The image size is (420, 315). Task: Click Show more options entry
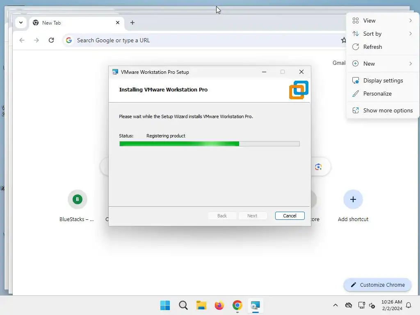click(x=383, y=110)
